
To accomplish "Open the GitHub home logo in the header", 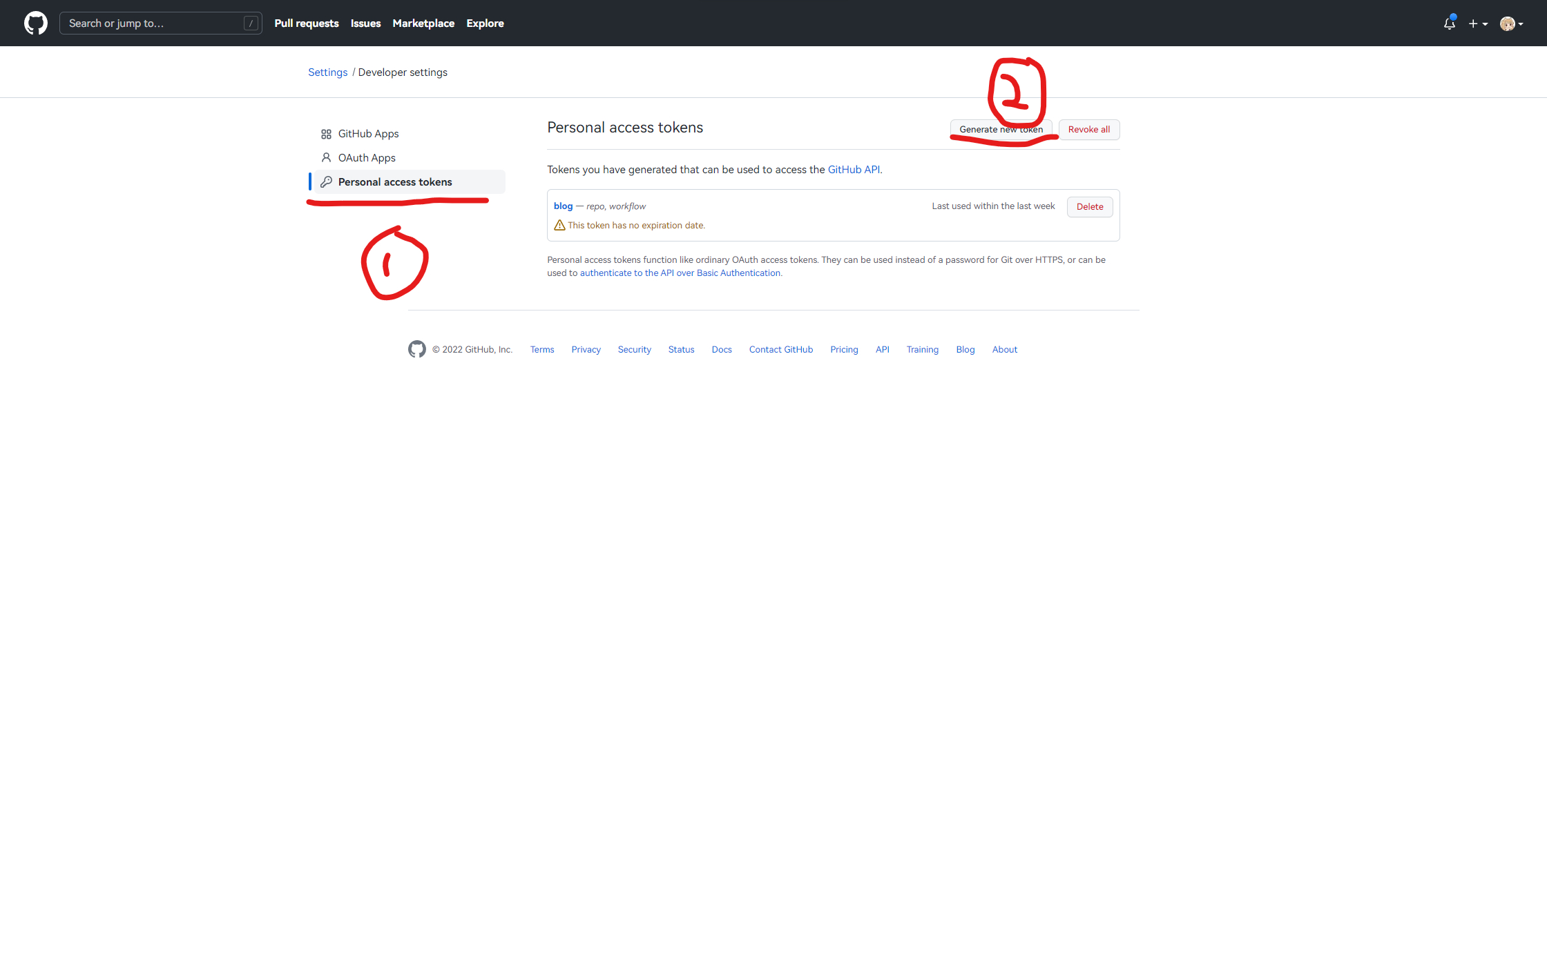I will [x=36, y=23].
